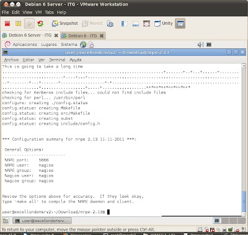This screenshot has width=248, height=235.
Task: Open the VM menu
Action: click(x=38, y=12)
